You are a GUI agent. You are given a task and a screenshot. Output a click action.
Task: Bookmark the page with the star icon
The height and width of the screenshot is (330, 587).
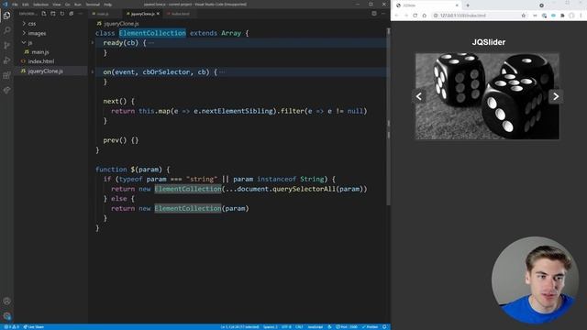click(x=524, y=16)
